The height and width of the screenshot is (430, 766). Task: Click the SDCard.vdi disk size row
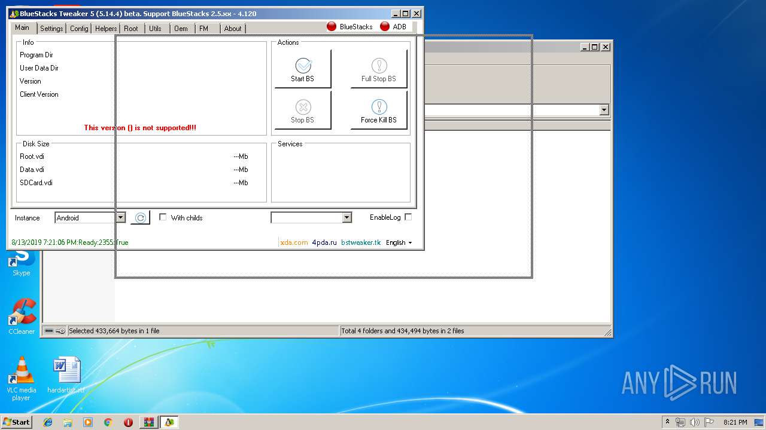[x=134, y=183]
